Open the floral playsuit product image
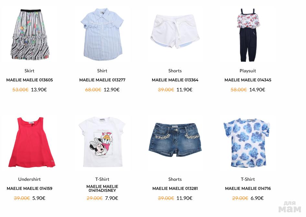The height and width of the screenshot is (217, 306). [x=248, y=35]
